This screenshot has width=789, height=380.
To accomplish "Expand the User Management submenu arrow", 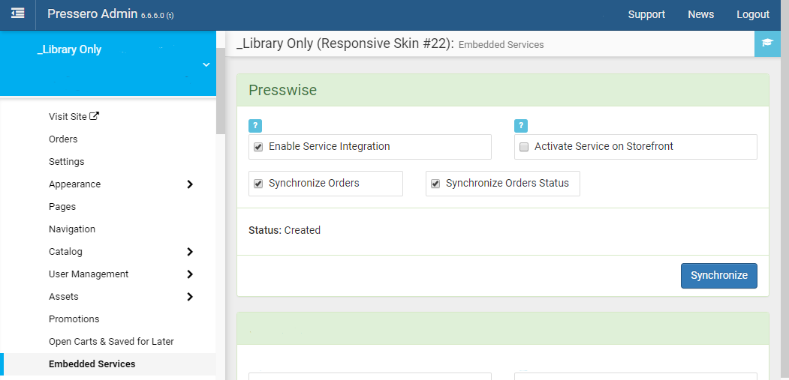I will [x=190, y=274].
